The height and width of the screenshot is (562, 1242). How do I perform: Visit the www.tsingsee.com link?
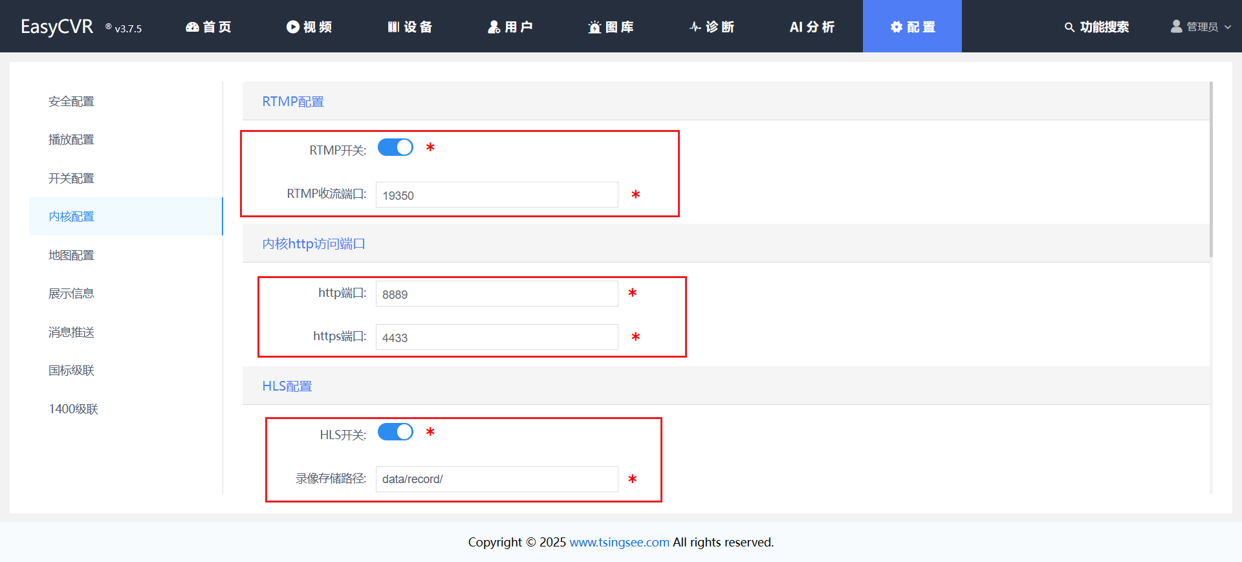619,542
